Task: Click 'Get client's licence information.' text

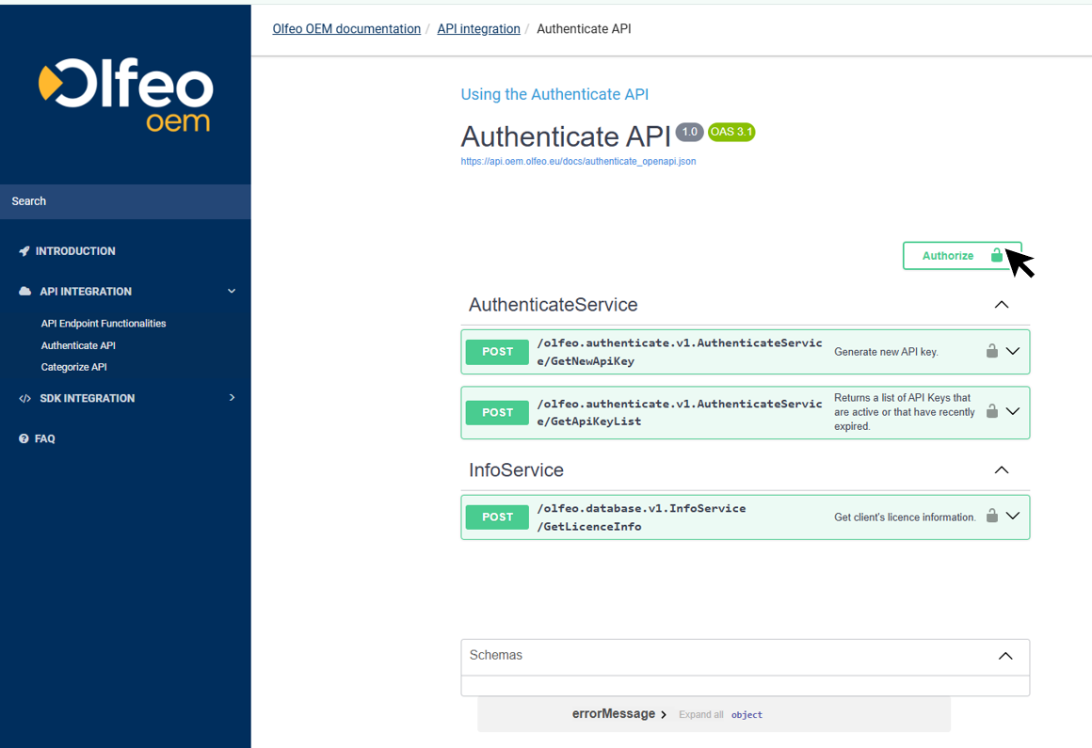Action: pyautogui.click(x=905, y=517)
